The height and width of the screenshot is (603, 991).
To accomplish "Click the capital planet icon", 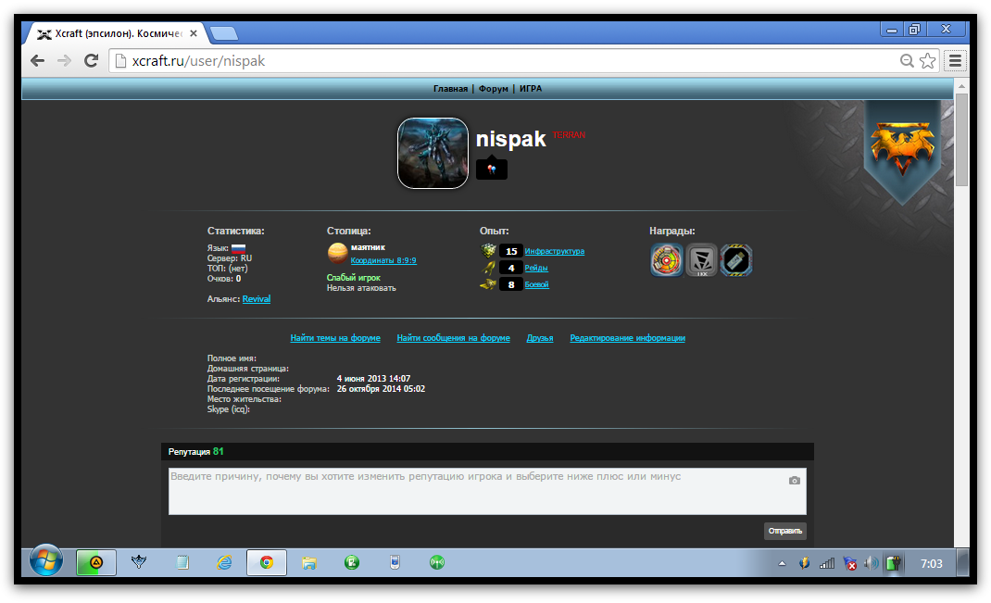I will 337,253.
